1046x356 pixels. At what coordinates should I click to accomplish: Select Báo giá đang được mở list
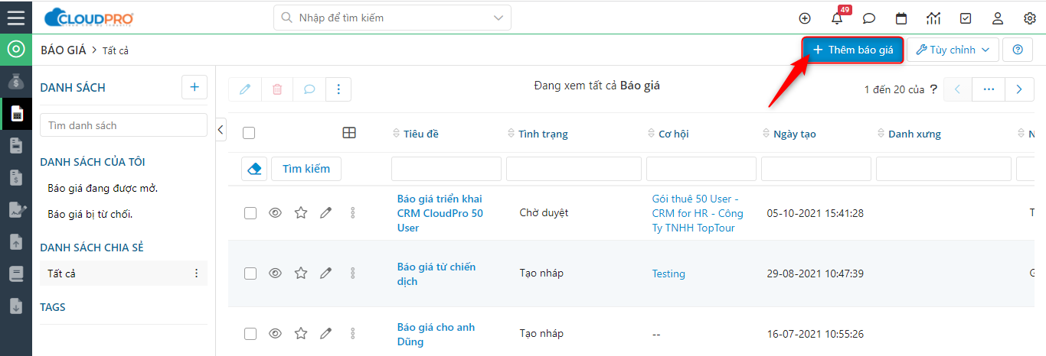click(x=103, y=188)
